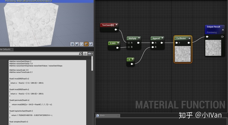This screenshot has height=125, width=228.
Task: Click the '#define noiseScale 2.0' code line
Action: coord(19,70)
